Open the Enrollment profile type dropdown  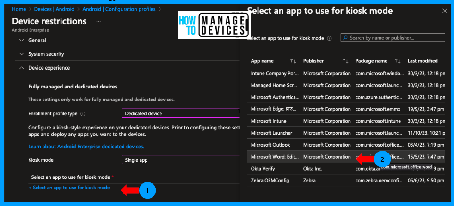tap(181, 113)
